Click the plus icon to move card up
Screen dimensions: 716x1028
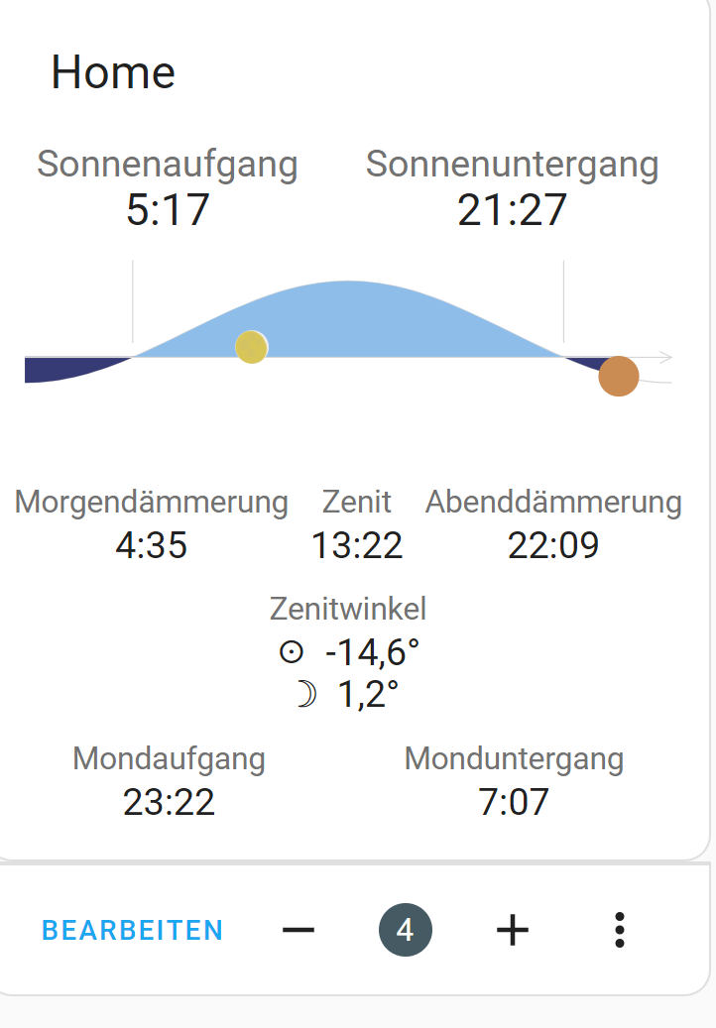[512, 930]
